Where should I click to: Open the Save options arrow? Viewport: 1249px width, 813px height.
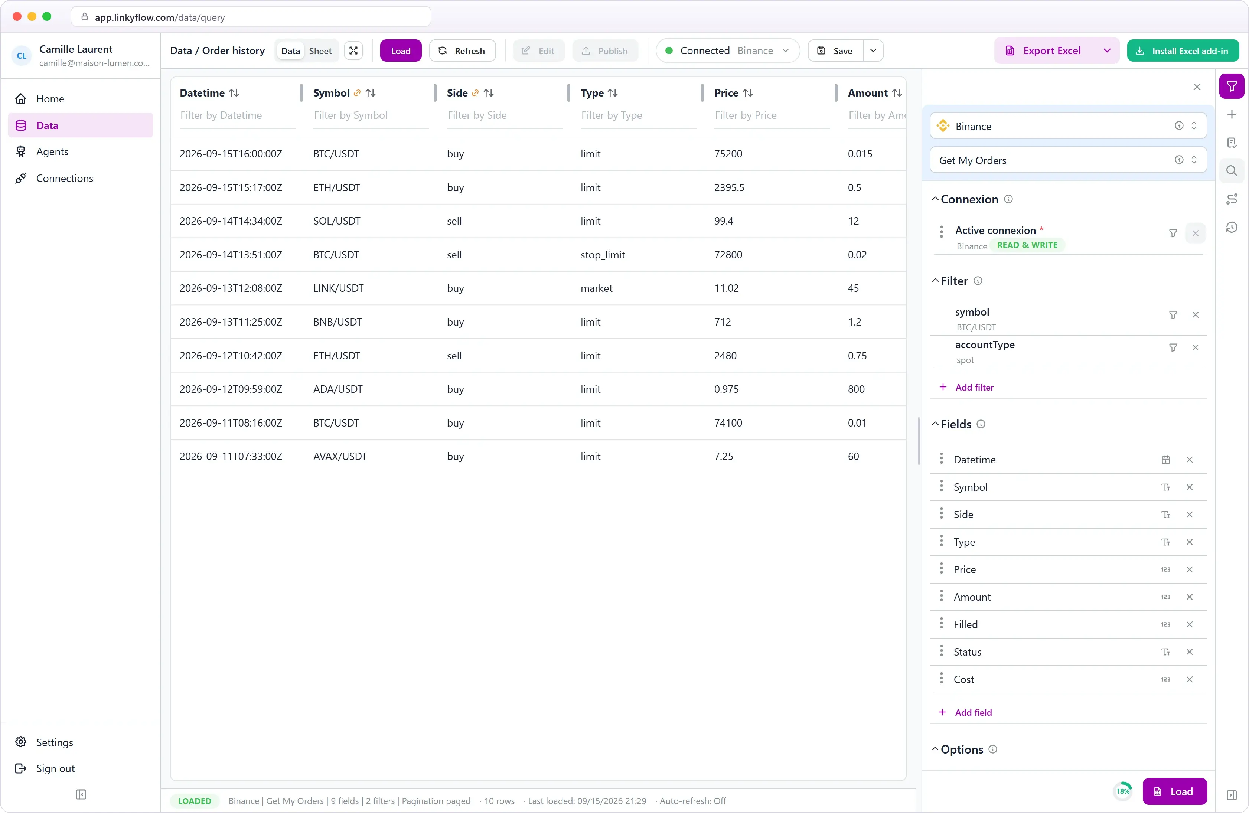pyautogui.click(x=873, y=51)
